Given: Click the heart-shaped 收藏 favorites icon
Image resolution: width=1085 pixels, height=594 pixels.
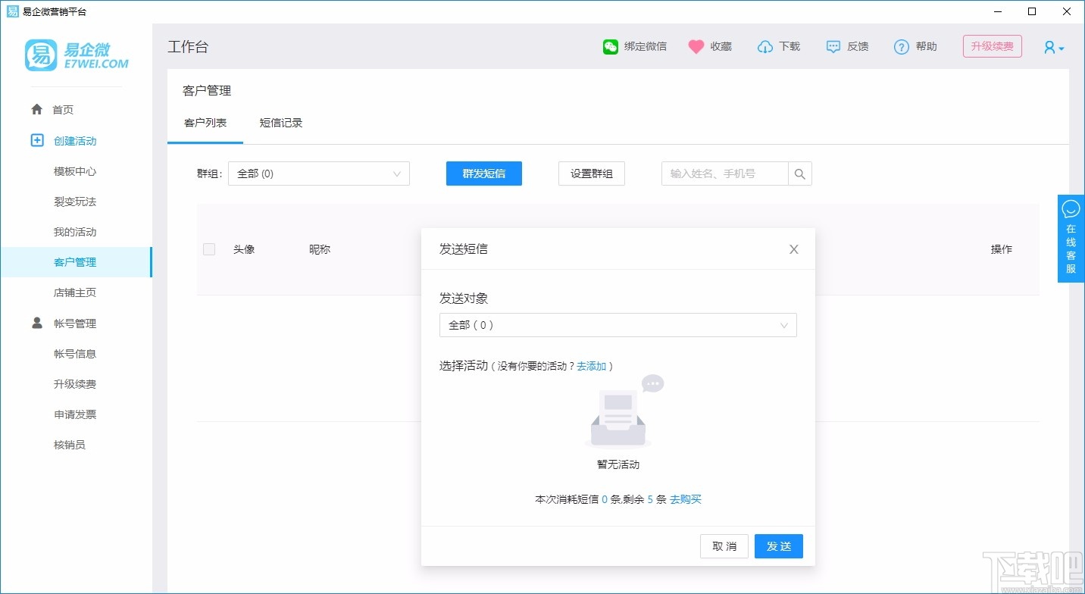Looking at the screenshot, I should [696, 46].
